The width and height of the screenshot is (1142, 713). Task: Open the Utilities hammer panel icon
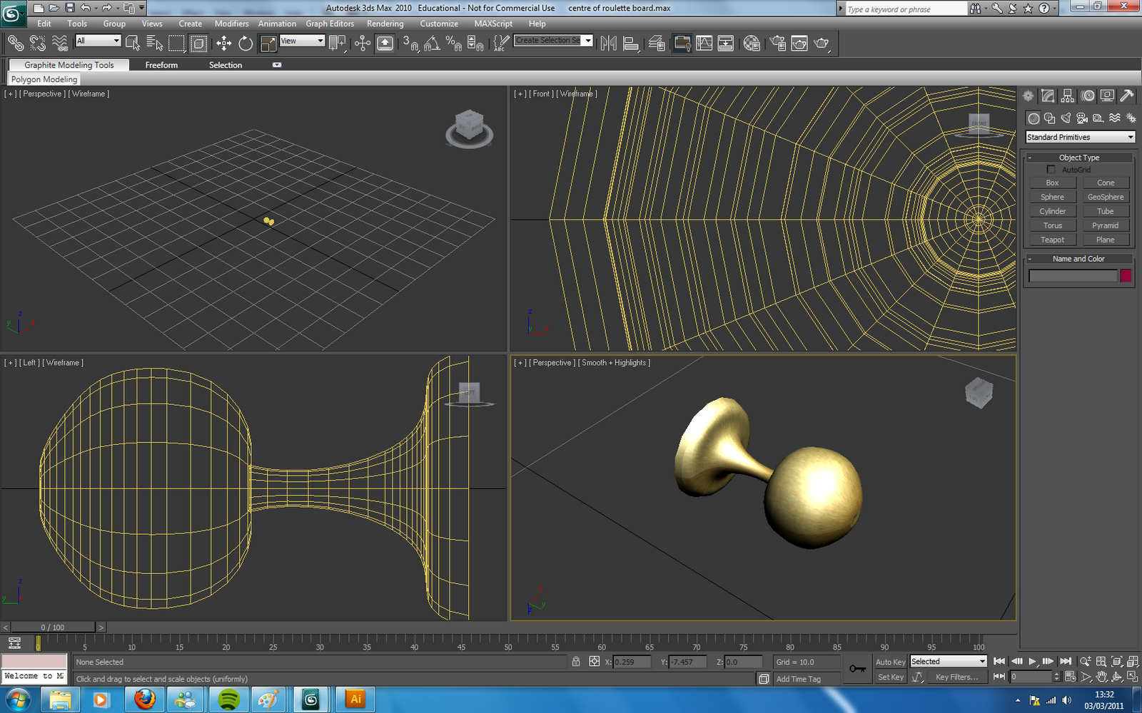click(1127, 96)
